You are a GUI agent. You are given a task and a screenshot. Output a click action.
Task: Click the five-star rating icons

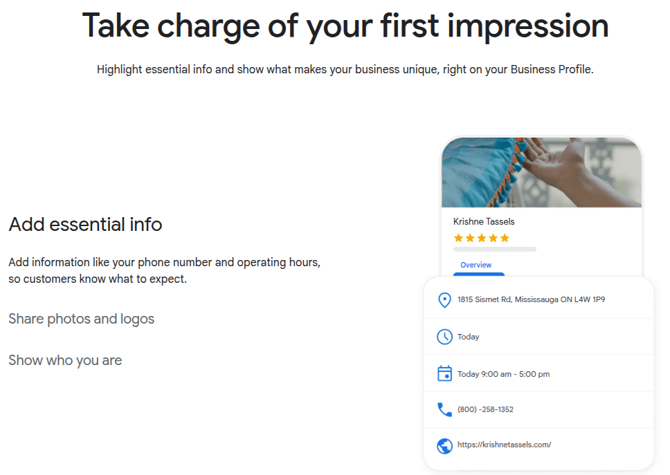[x=482, y=238]
